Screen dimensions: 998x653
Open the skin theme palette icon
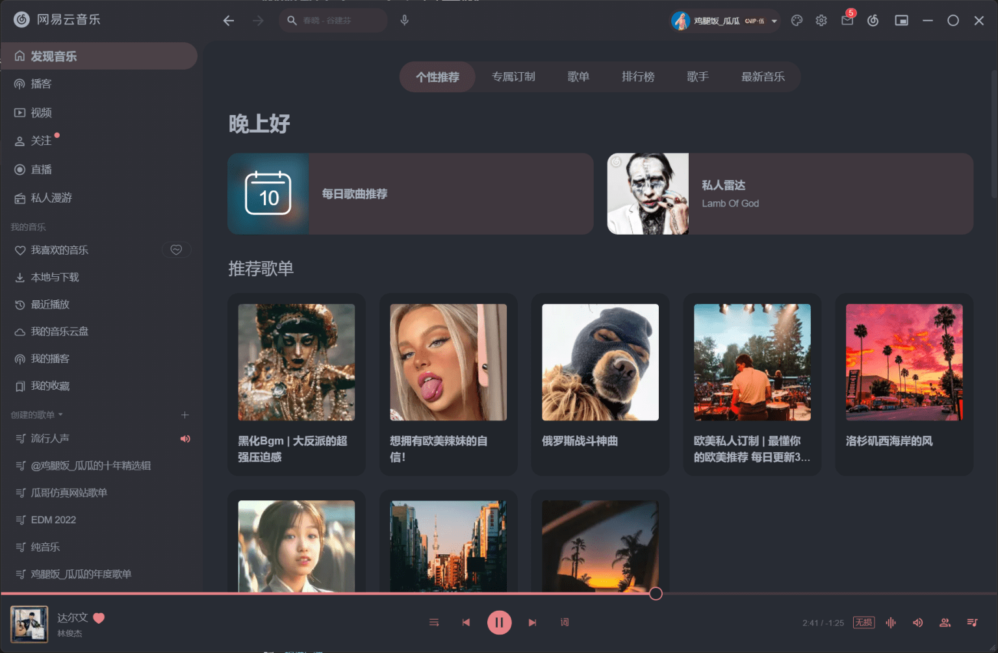[797, 21]
